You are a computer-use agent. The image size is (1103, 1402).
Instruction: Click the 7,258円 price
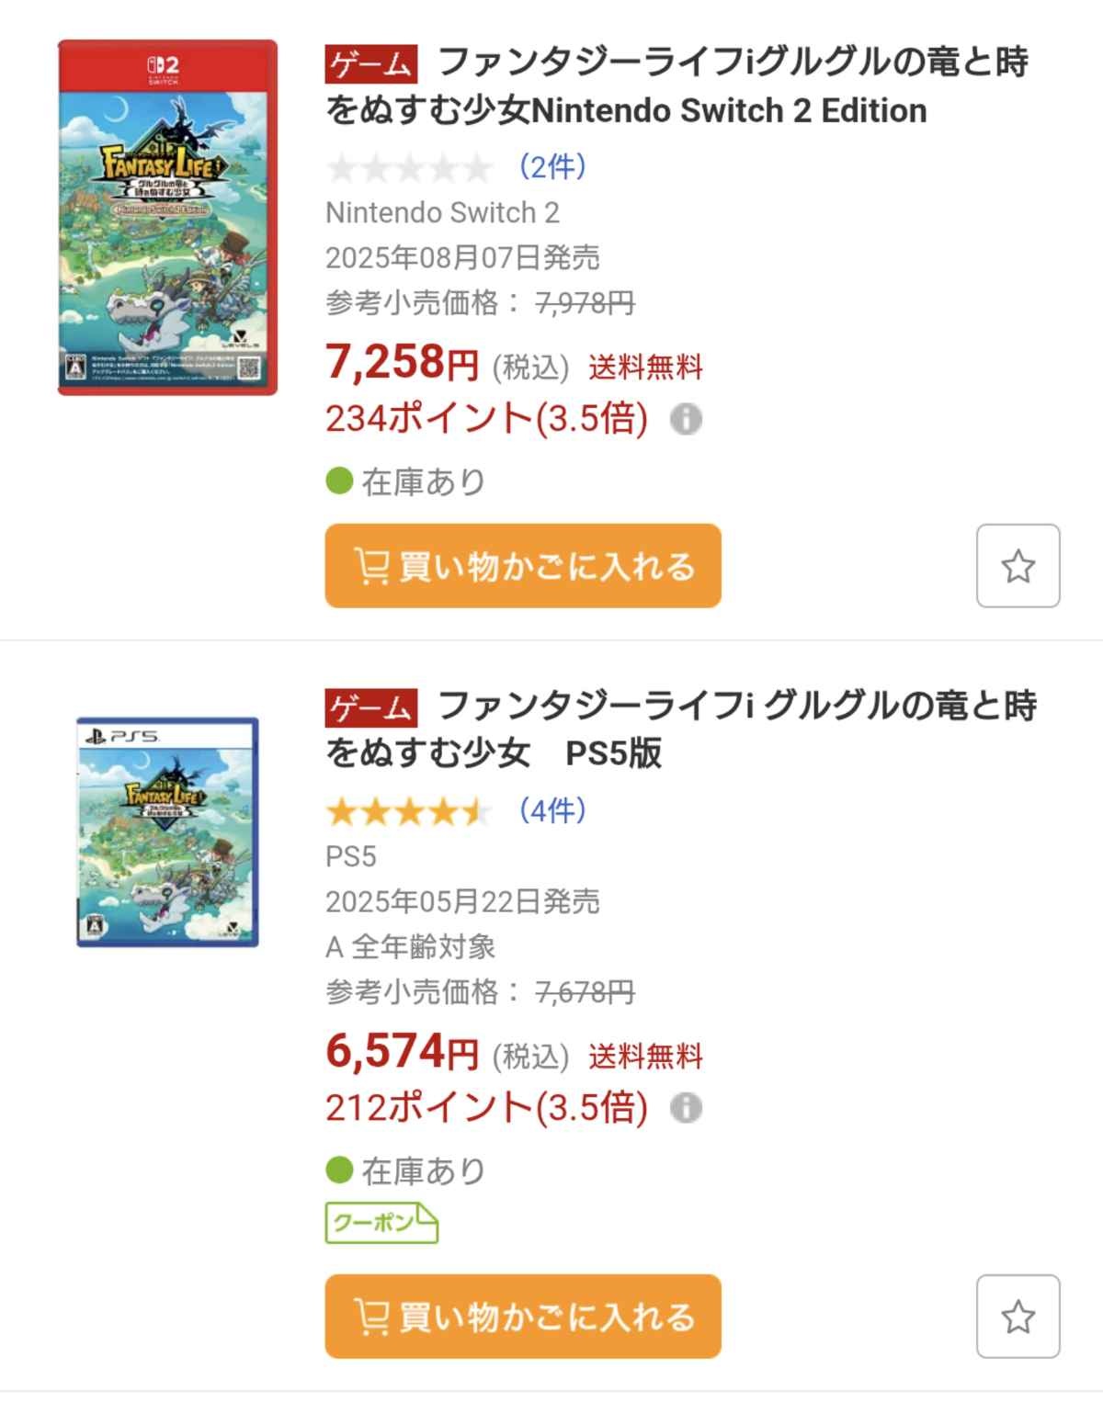[x=403, y=362]
